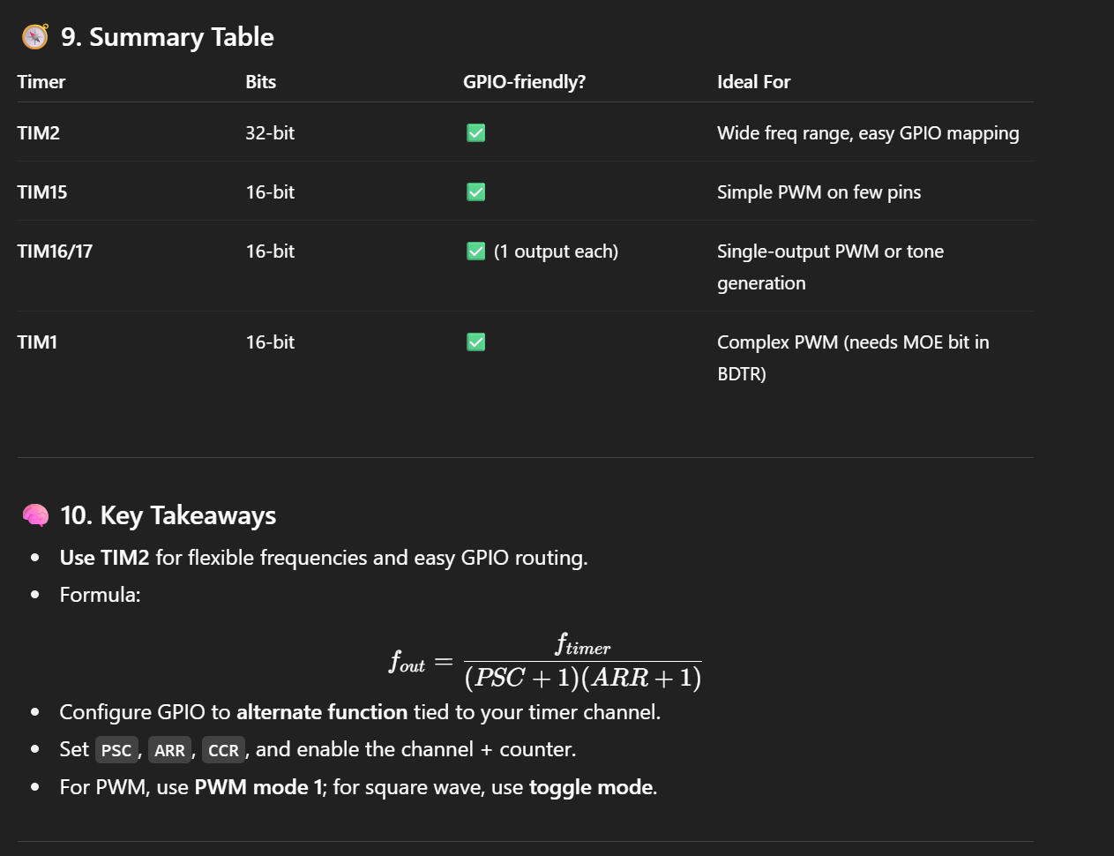Select the PSC inline code chip

point(116,750)
